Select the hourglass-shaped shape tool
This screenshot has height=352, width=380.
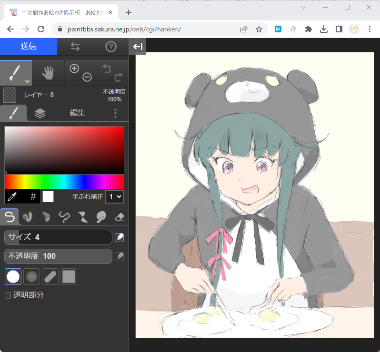(83, 217)
